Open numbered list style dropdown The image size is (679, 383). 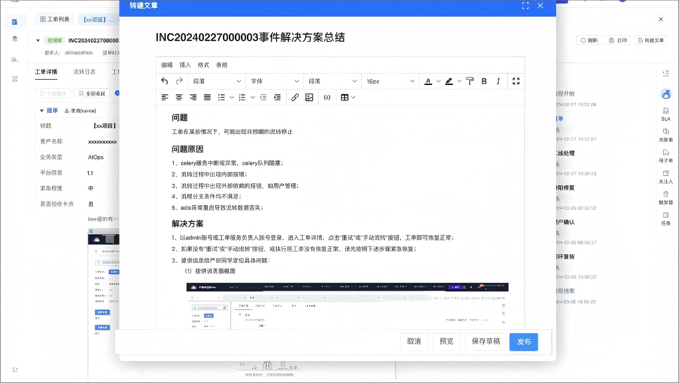pyautogui.click(x=252, y=98)
